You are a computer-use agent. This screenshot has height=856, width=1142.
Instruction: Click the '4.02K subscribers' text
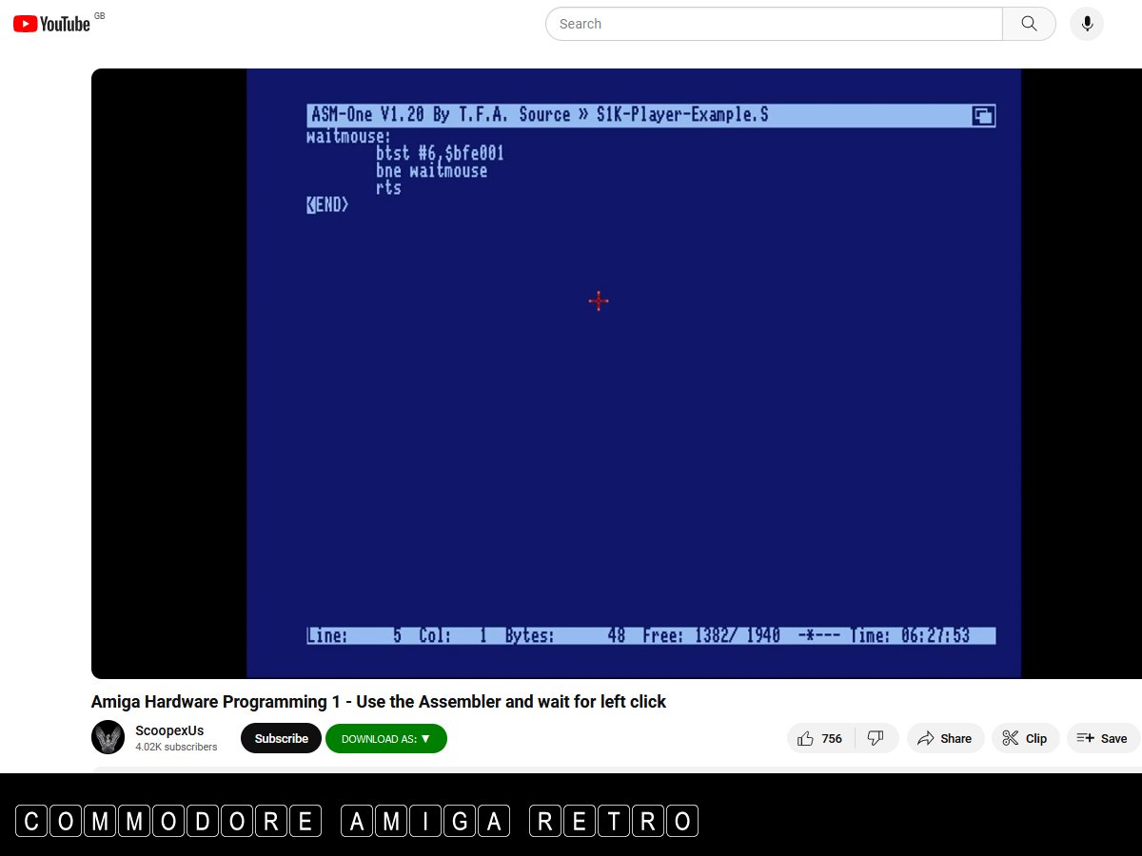click(x=176, y=748)
